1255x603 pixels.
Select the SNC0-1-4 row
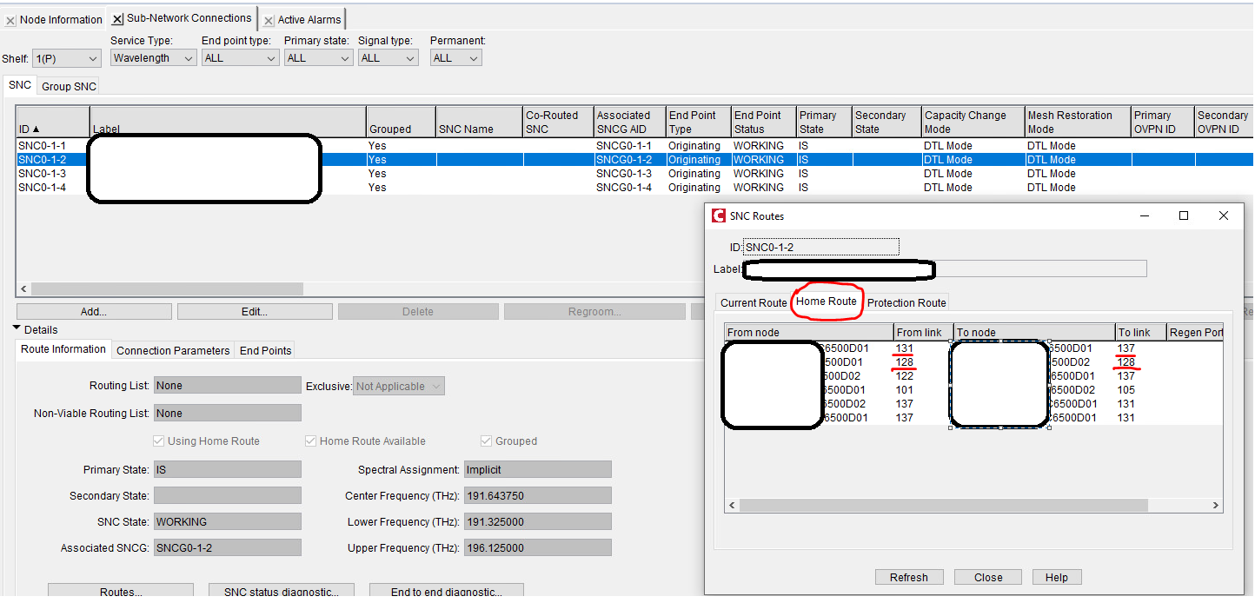pyautogui.click(x=634, y=188)
